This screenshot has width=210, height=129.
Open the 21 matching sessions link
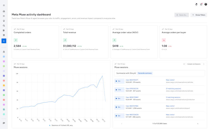pos(173,89)
